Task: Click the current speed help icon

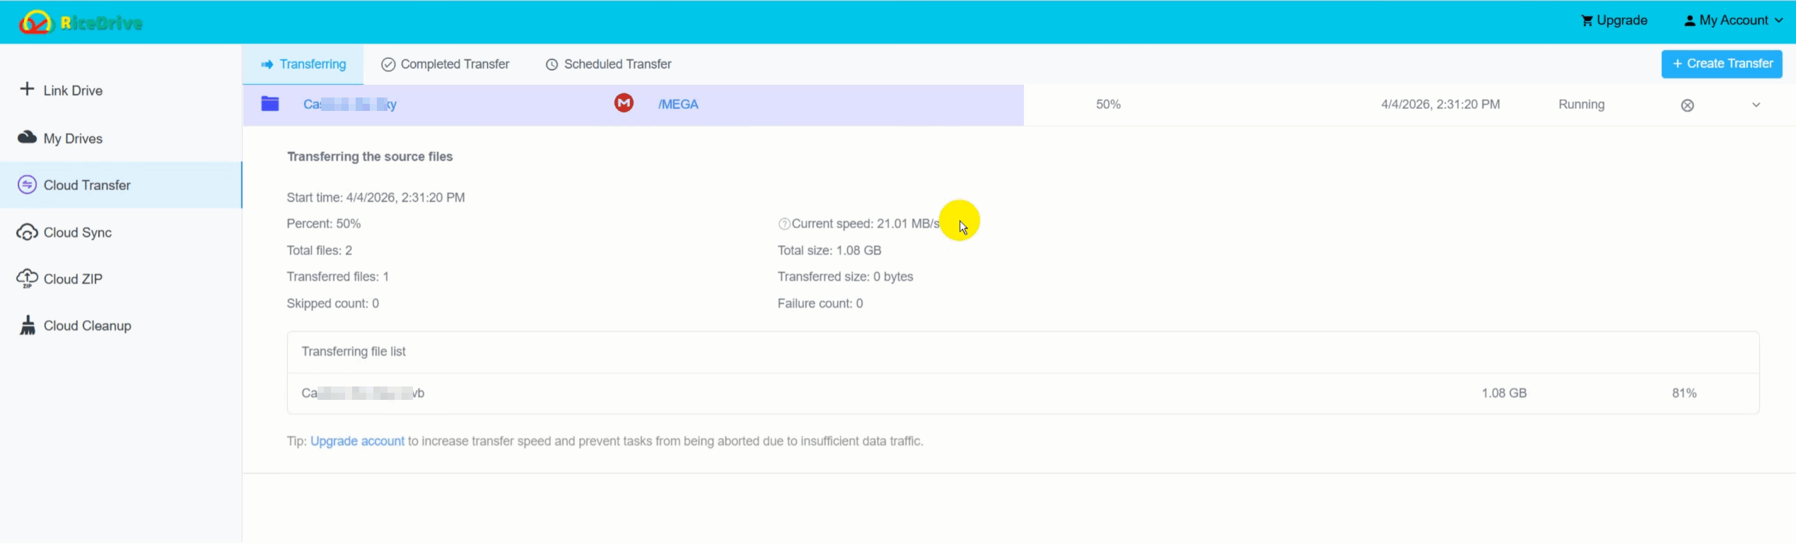Action: (783, 224)
